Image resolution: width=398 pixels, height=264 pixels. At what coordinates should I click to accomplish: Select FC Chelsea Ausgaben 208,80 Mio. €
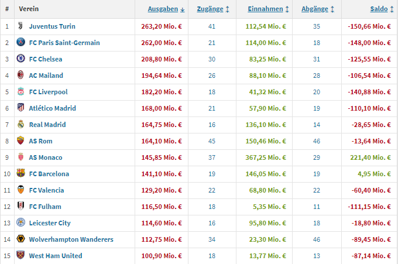[x=162, y=59]
